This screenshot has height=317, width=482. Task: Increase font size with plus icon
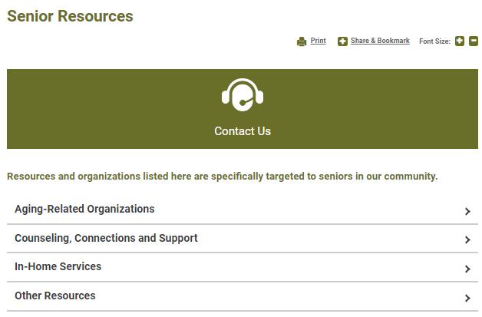pyautogui.click(x=460, y=41)
